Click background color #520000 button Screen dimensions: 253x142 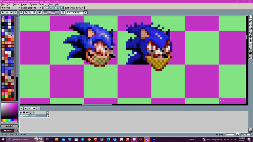[8, 130]
